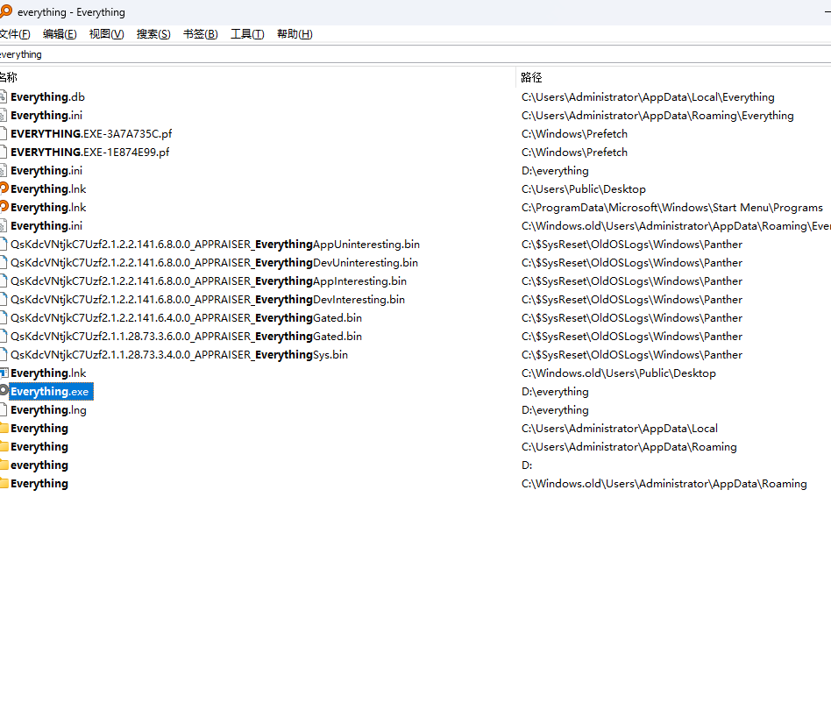Select 141.6.4.0.0 EverythingGated.bin file
The height and width of the screenshot is (703, 831).
click(187, 318)
